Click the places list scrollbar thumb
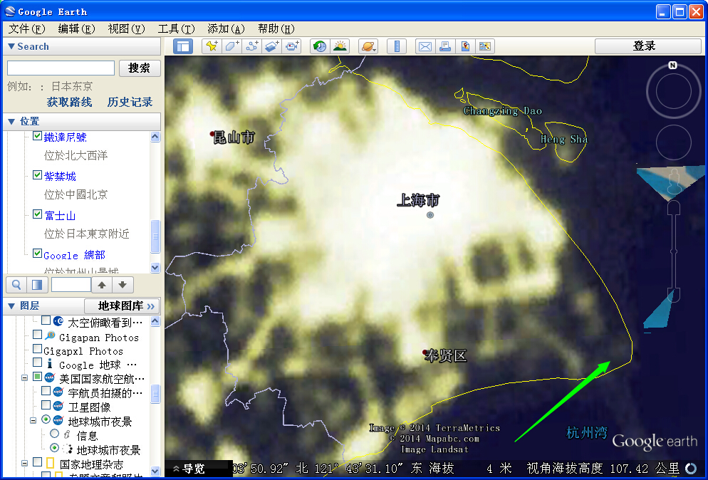 (x=155, y=236)
